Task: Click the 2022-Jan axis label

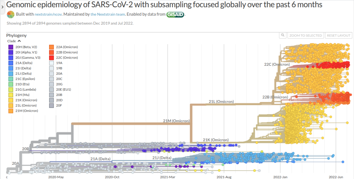Action: point(280,177)
